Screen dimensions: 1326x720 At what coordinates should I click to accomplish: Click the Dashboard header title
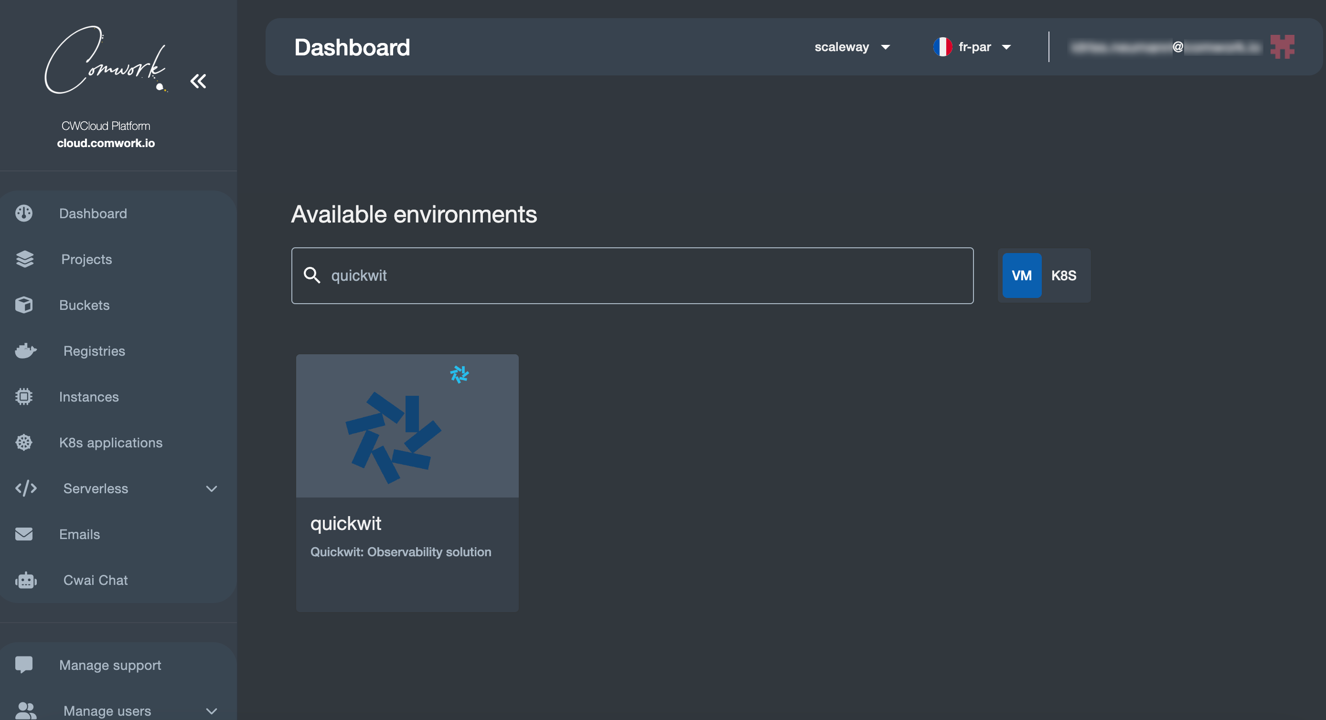coord(352,47)
